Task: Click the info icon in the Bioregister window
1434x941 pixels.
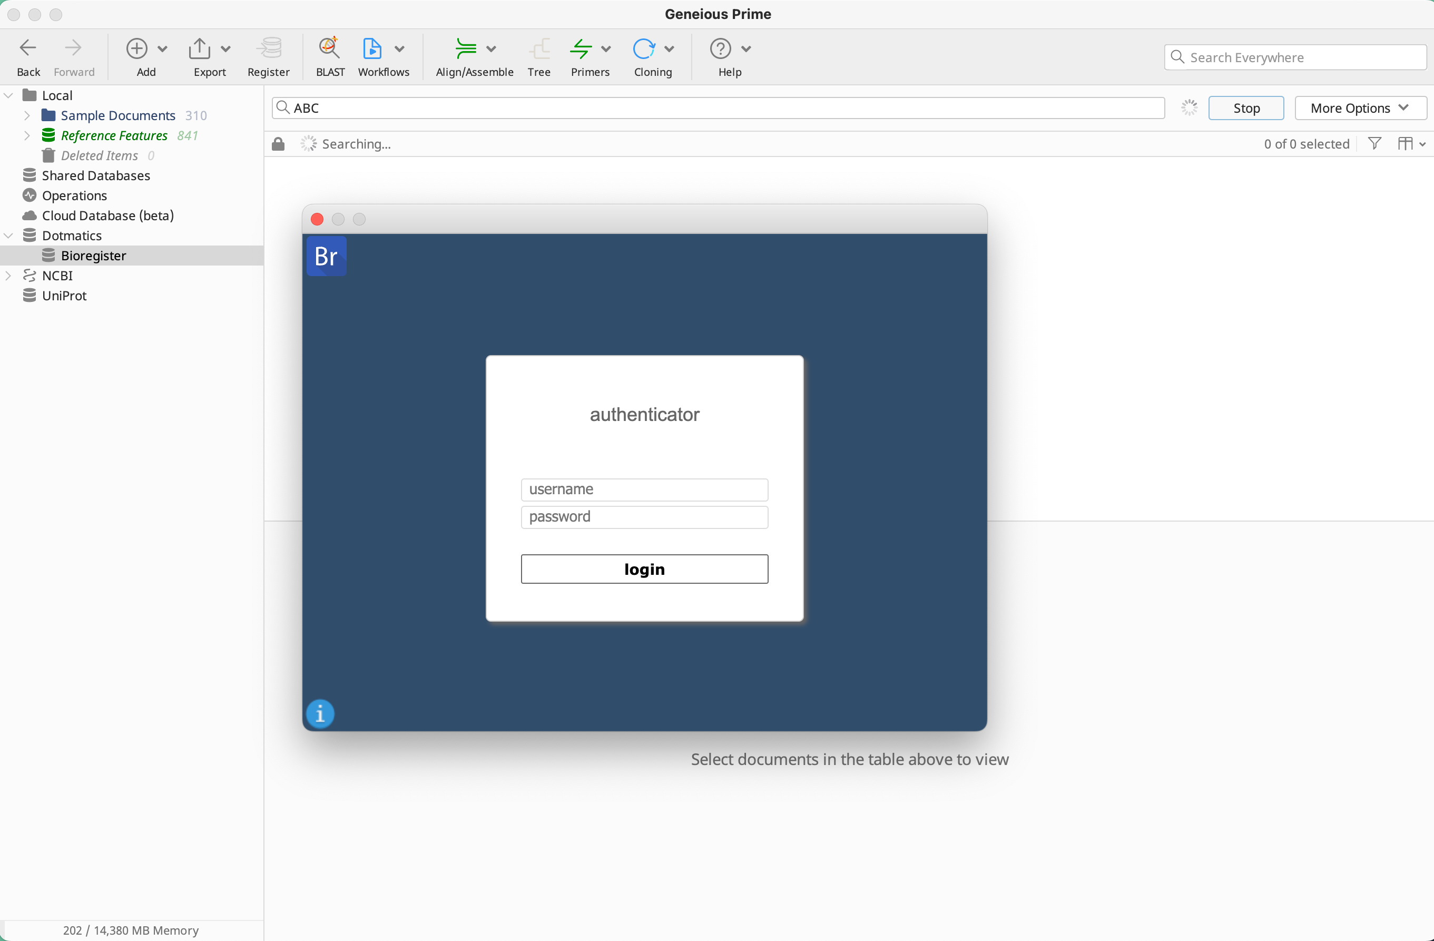Action: (320, 714)
